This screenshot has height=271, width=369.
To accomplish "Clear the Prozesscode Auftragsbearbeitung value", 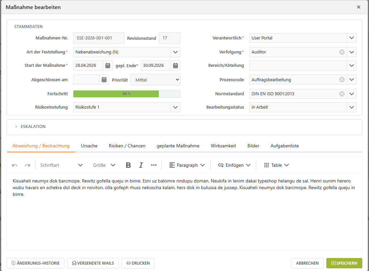I will point(342,80).
